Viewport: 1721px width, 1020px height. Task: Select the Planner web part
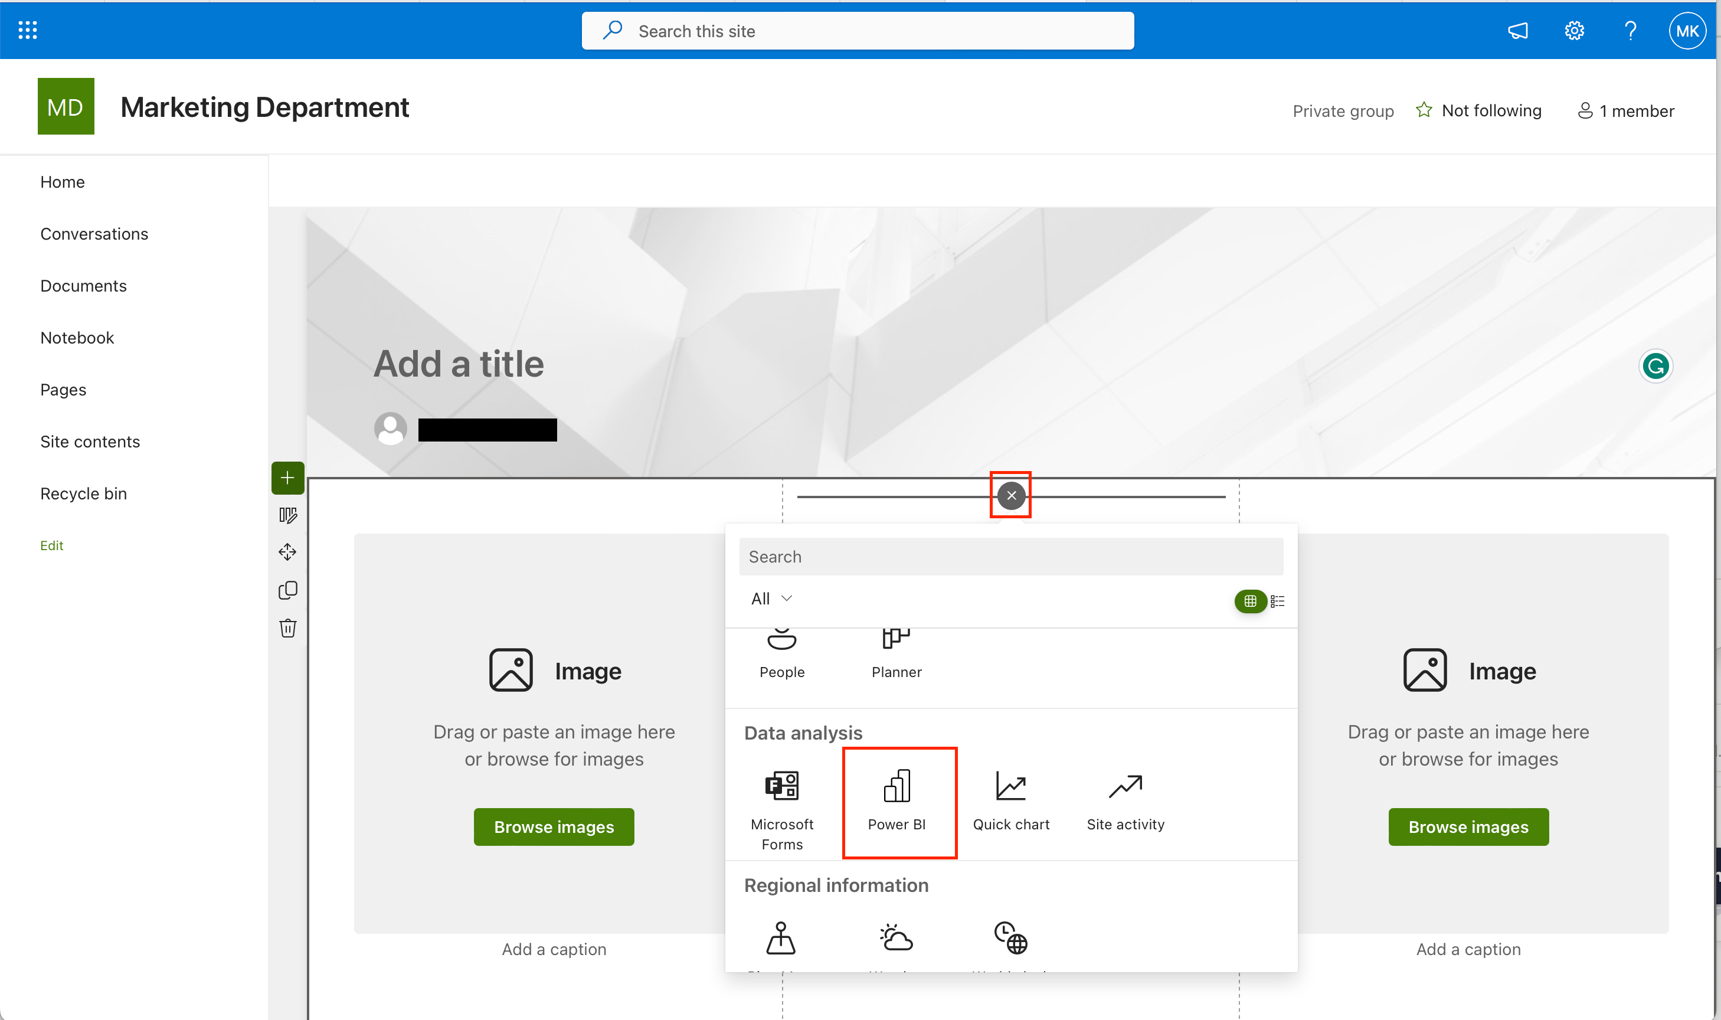point(896,650)
